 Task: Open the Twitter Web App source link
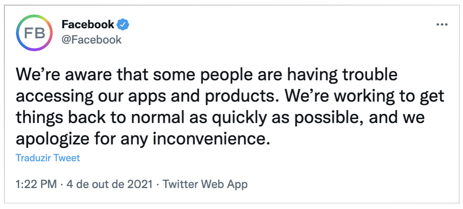tap(205, 184)
